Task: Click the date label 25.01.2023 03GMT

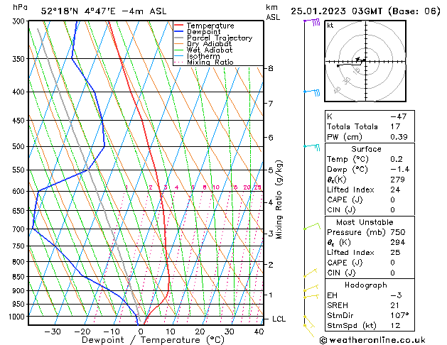Action: (336, 11)
